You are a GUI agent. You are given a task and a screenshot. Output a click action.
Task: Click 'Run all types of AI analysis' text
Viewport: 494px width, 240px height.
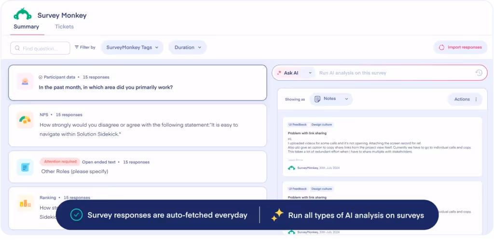click(356, 215)
